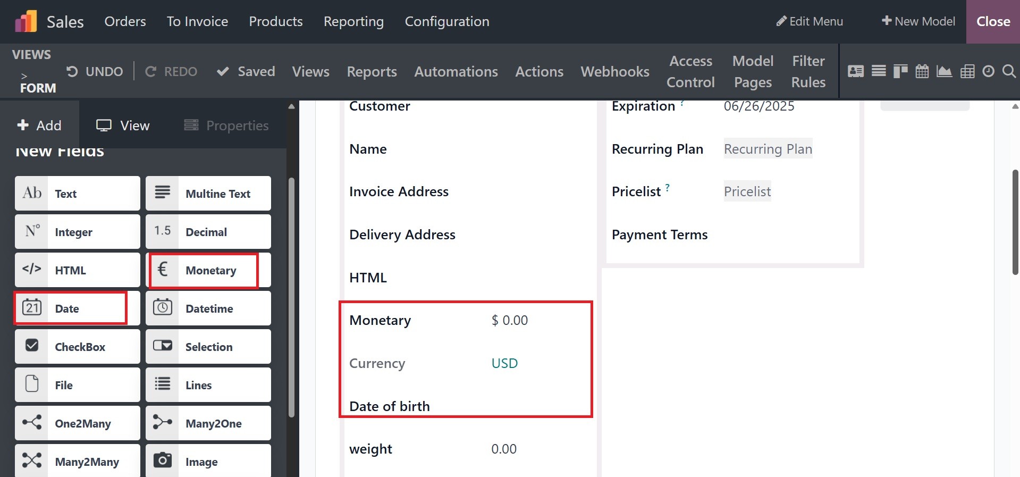The height and width of the screenshot is (477, 1020).
Task: Open the search view magnifier icon
Action: [1008, 71]
